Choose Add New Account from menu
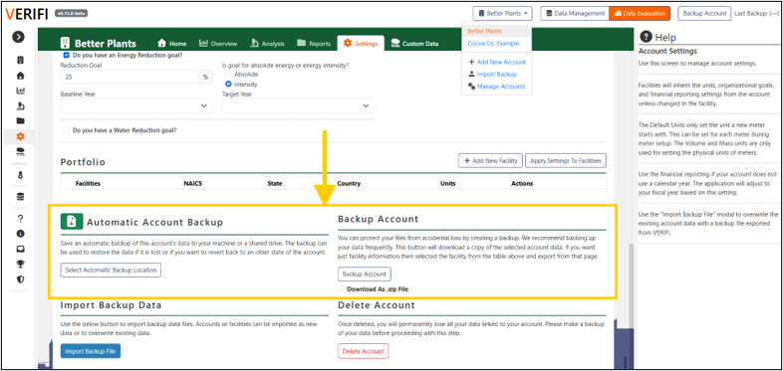 click(x=496, y=62)
